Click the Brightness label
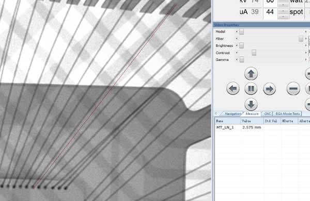 tap(224, 45)
